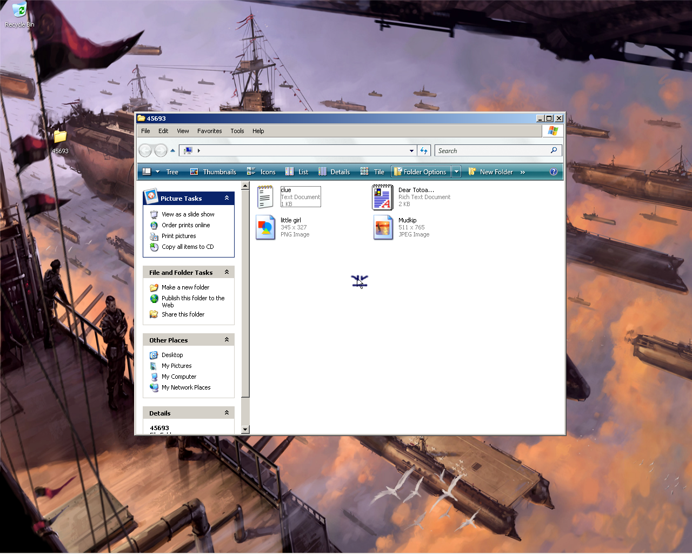The image size is (692, 554).
Task: Collapse the Other Places panel
Action: 227,340
